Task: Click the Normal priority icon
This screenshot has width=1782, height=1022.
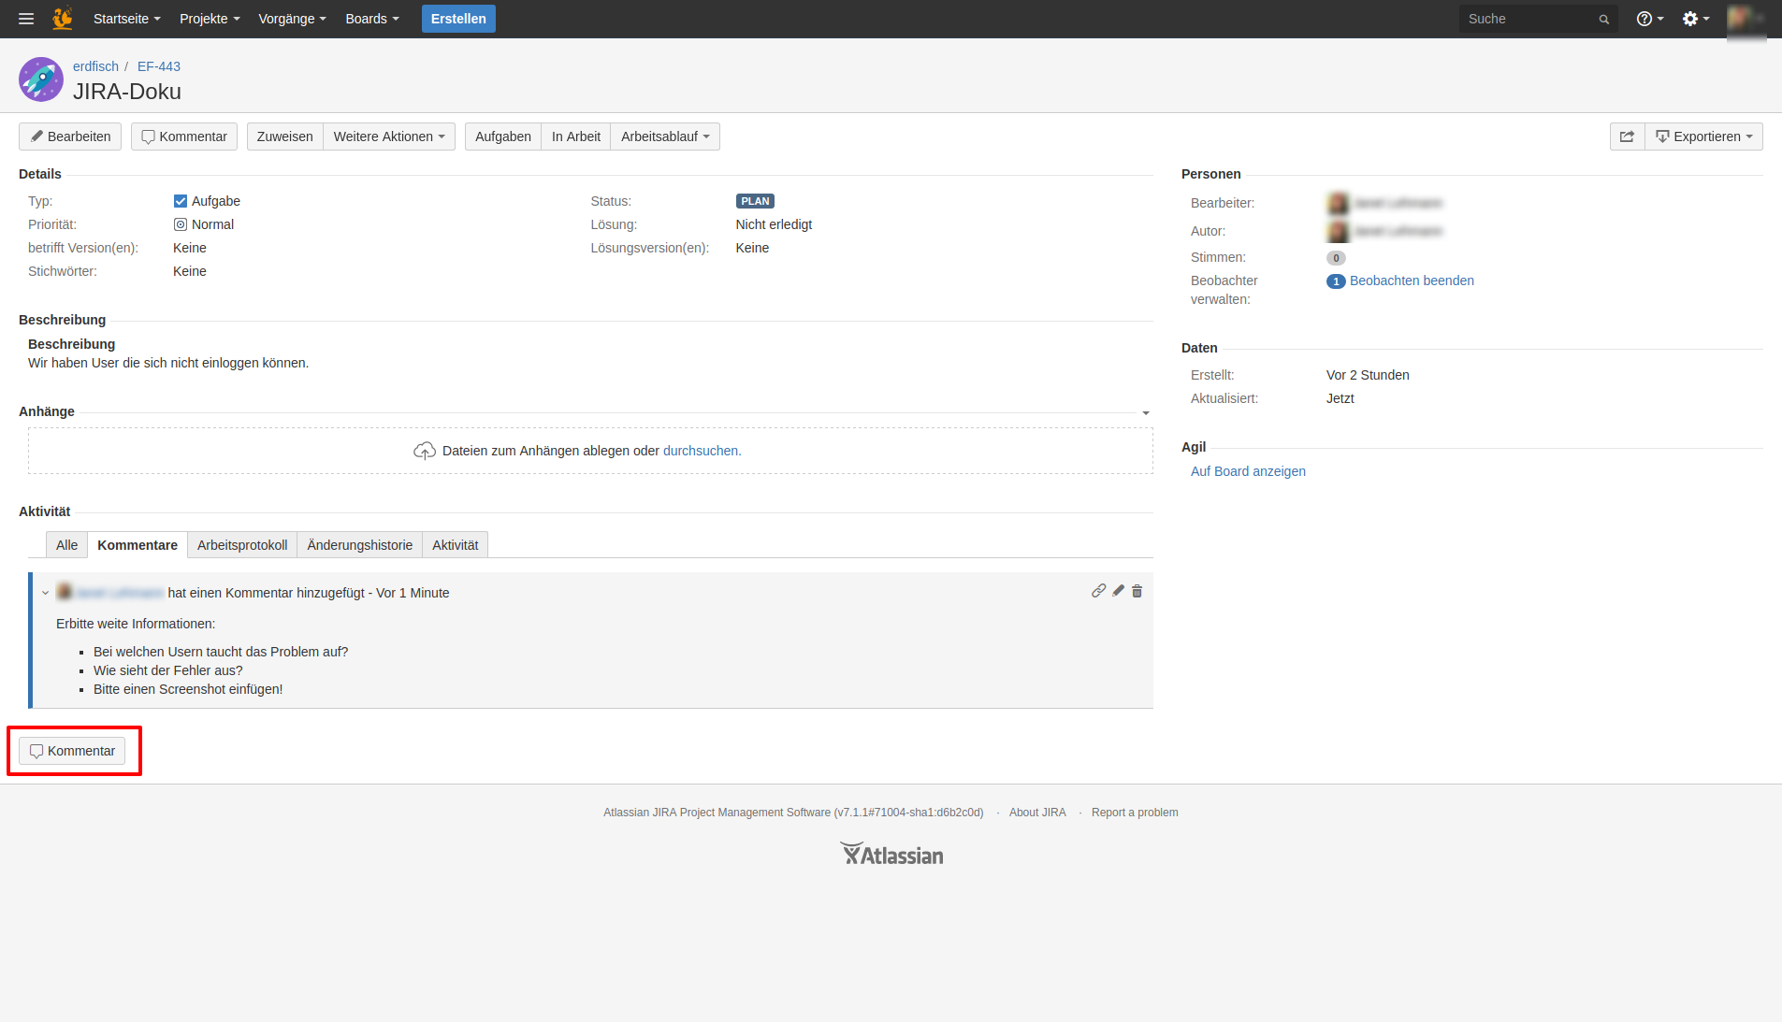Action: tap(180, 224)
